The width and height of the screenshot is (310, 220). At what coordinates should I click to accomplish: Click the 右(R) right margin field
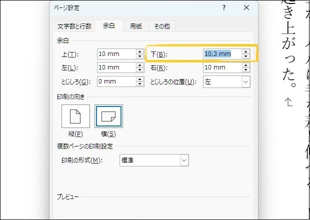[222, 67]
